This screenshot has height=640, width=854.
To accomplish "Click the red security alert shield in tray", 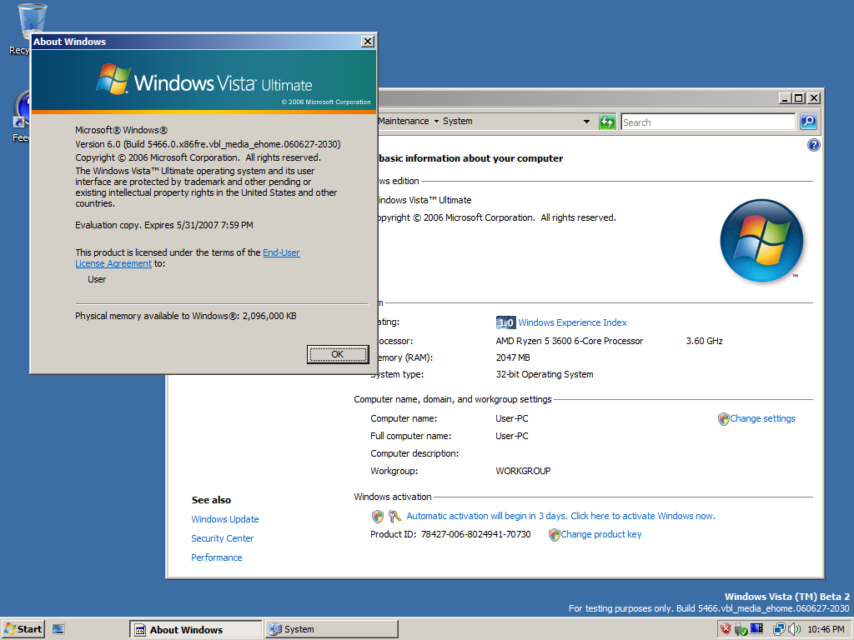I will tap(726, 629).
